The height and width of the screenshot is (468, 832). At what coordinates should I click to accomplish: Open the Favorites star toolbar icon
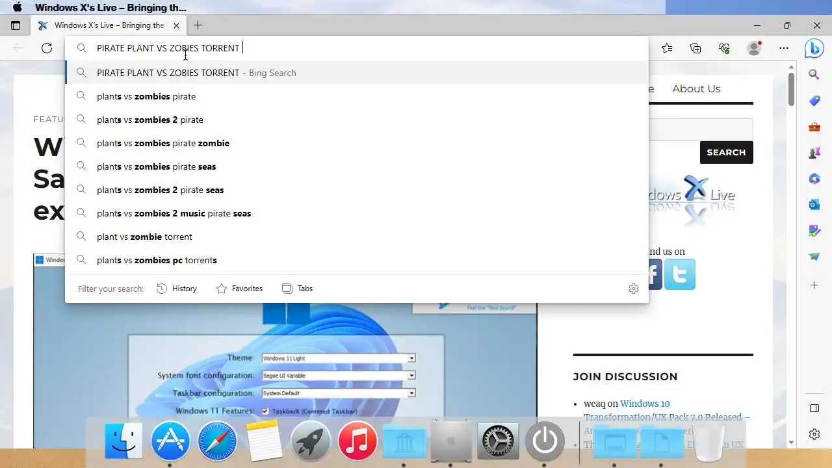click(x=667, y=48)
